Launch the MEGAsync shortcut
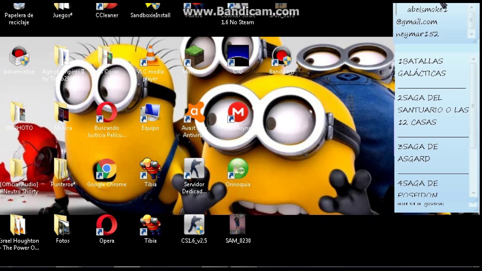This screenshot has height=271, width=482. 238,117
